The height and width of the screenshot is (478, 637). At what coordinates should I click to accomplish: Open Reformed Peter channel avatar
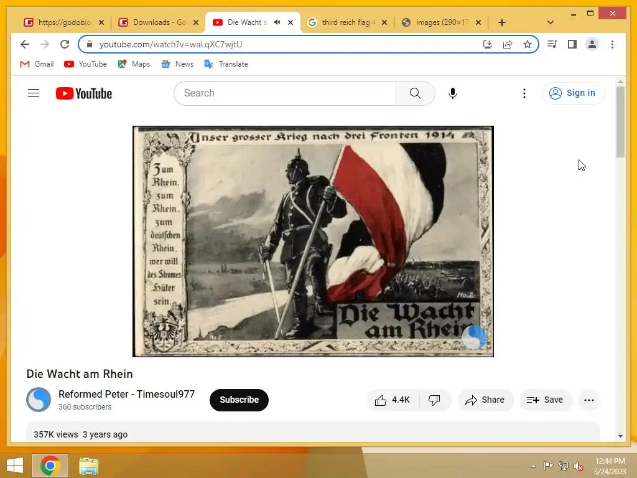tap(39, 400)
